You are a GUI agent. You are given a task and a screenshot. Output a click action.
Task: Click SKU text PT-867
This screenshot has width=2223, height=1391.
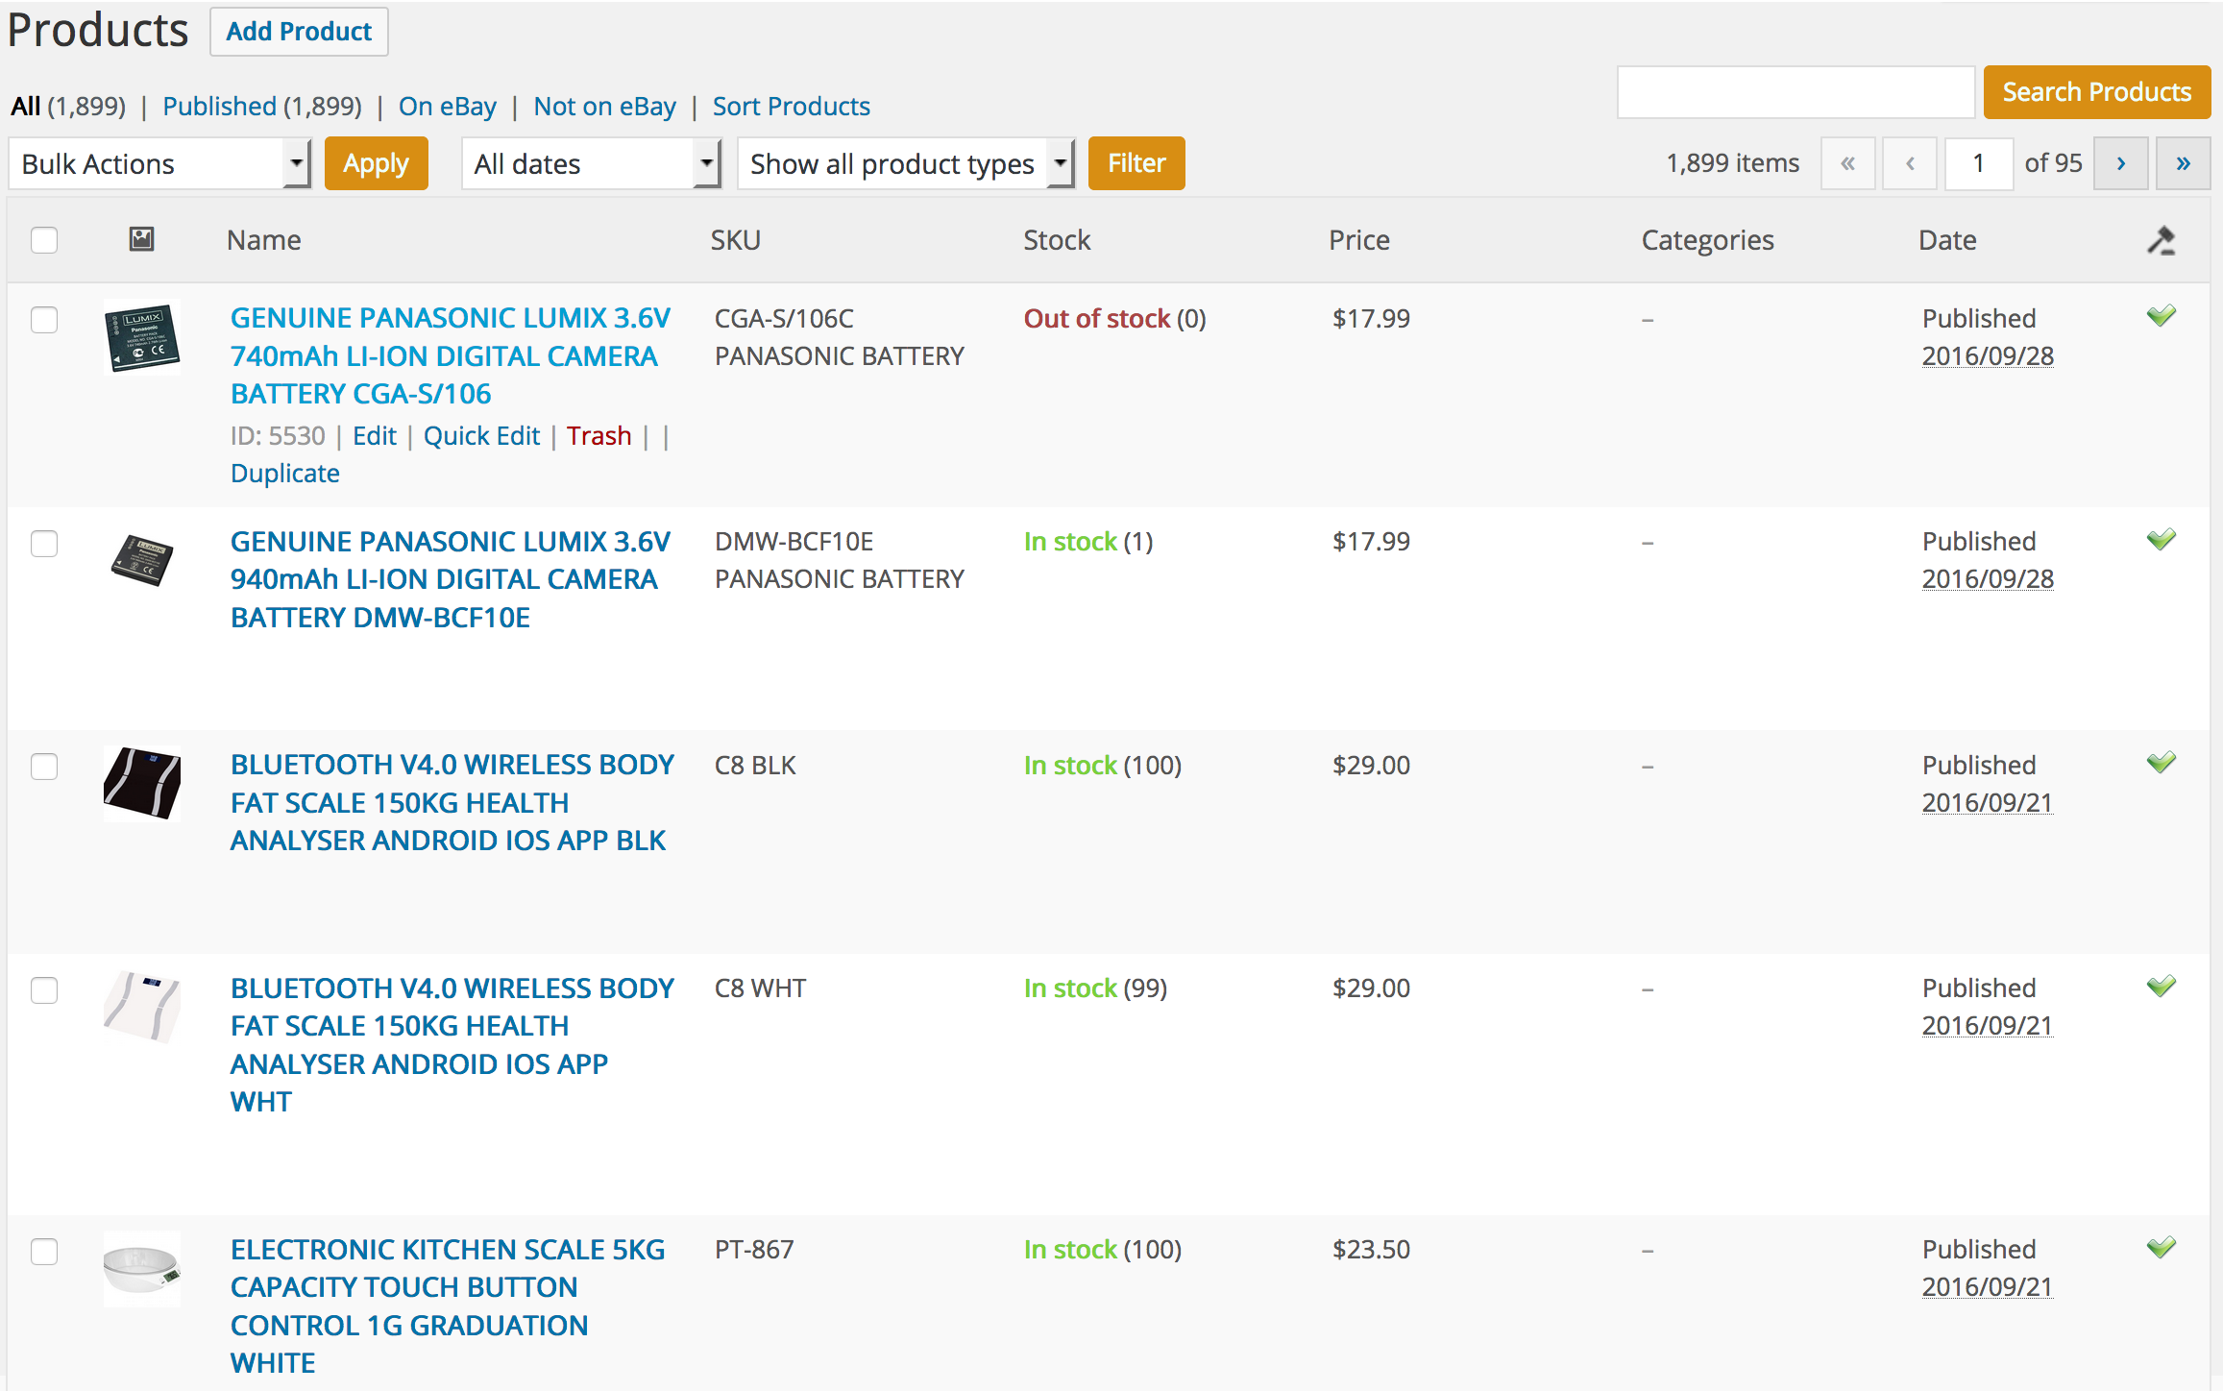coord(754,1250)
